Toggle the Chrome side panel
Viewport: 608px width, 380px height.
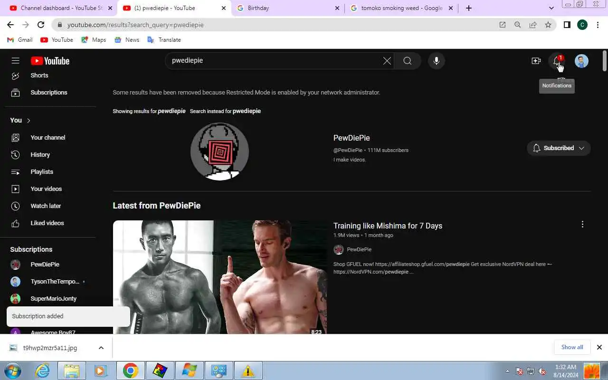click(x=567, y=25)
